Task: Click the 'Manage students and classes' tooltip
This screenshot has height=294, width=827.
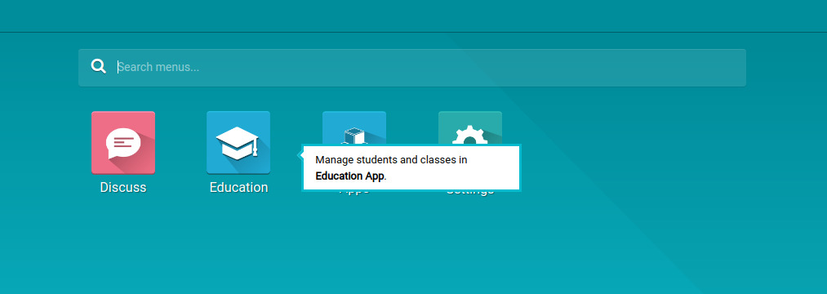Action: [x=411, y=168]
